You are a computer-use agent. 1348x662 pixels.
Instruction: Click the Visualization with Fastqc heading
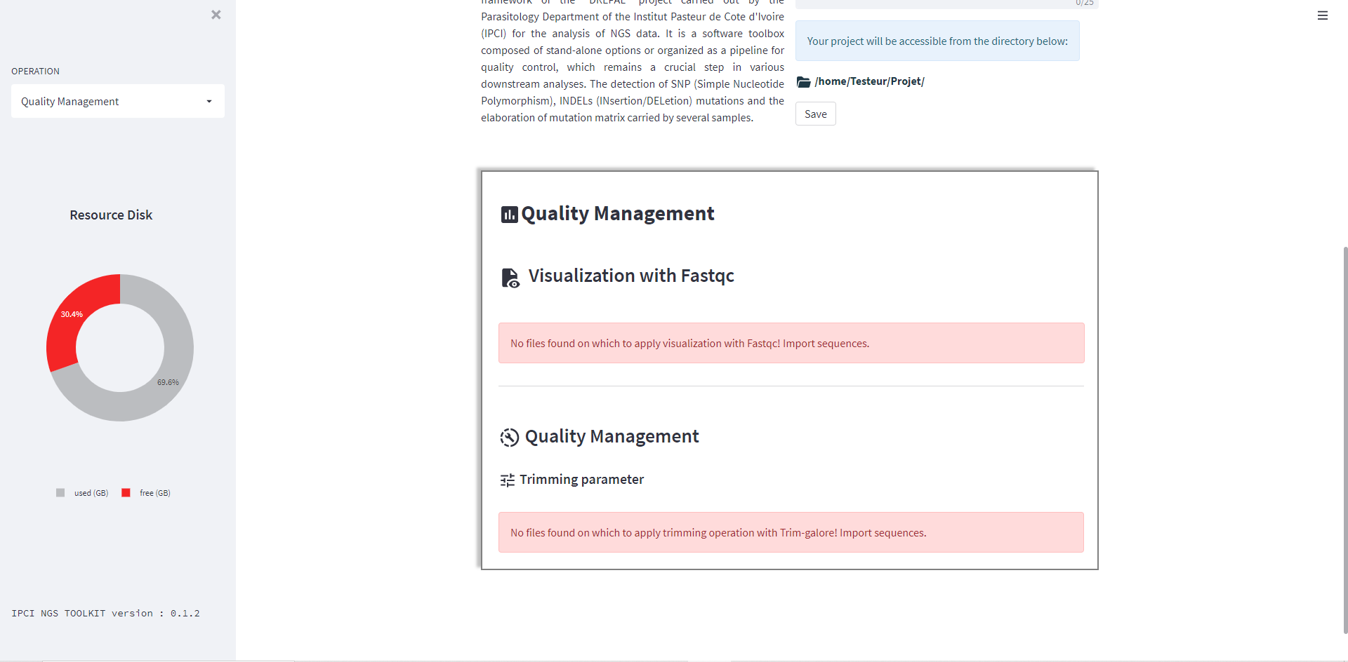[x=631, y=276]
